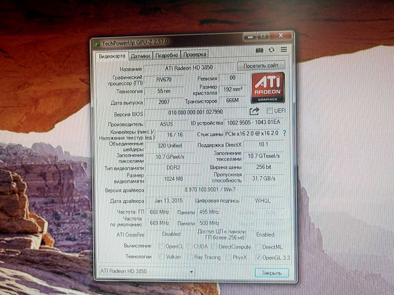Image resolution: width=394 pixels, height=295 pixels.
Task: Open the Подробно tab
Action: (x=166, y=55)
